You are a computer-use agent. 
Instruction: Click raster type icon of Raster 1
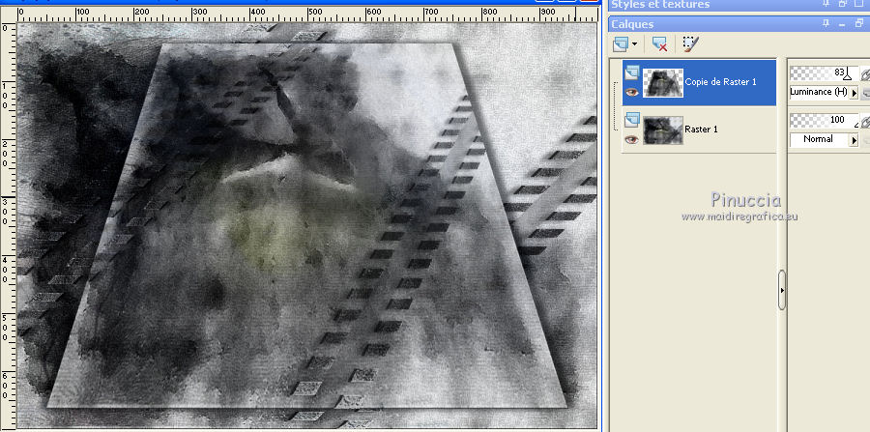631,119
